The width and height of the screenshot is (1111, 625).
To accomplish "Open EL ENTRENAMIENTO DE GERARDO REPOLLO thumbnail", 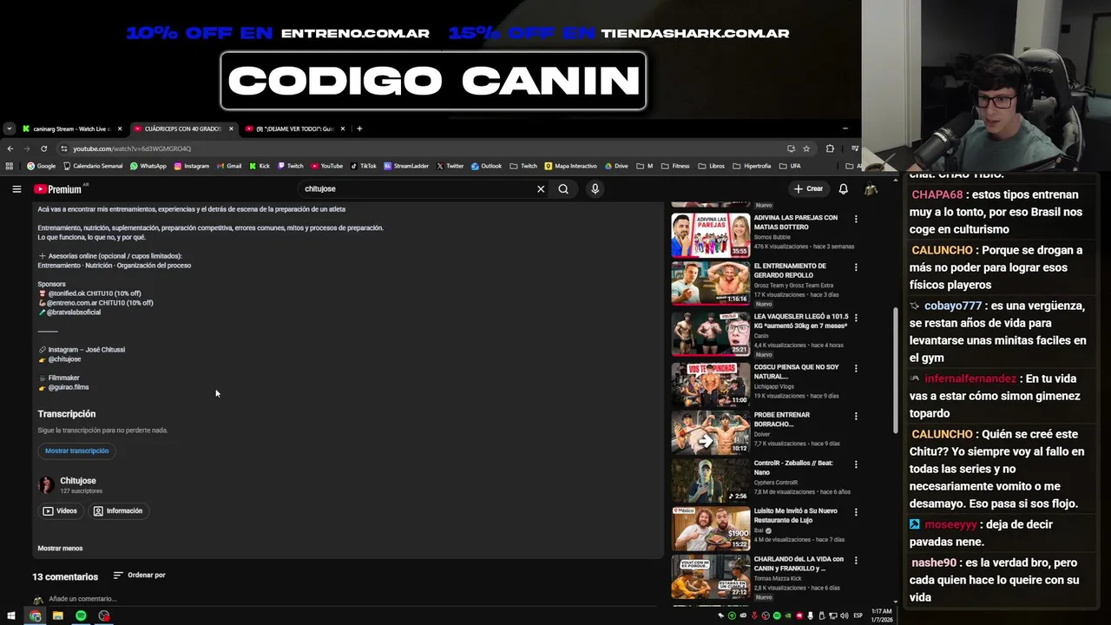I will (710, 283).
